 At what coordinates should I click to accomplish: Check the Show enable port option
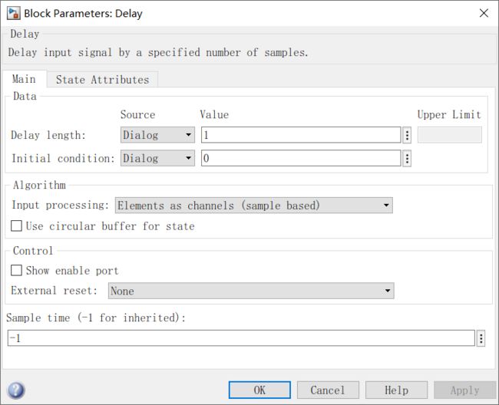click(17, 271)
